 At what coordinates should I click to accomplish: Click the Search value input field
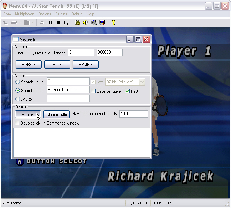pos(68,81)
